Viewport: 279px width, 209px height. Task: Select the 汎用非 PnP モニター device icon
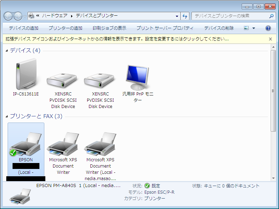click(137, 77)
